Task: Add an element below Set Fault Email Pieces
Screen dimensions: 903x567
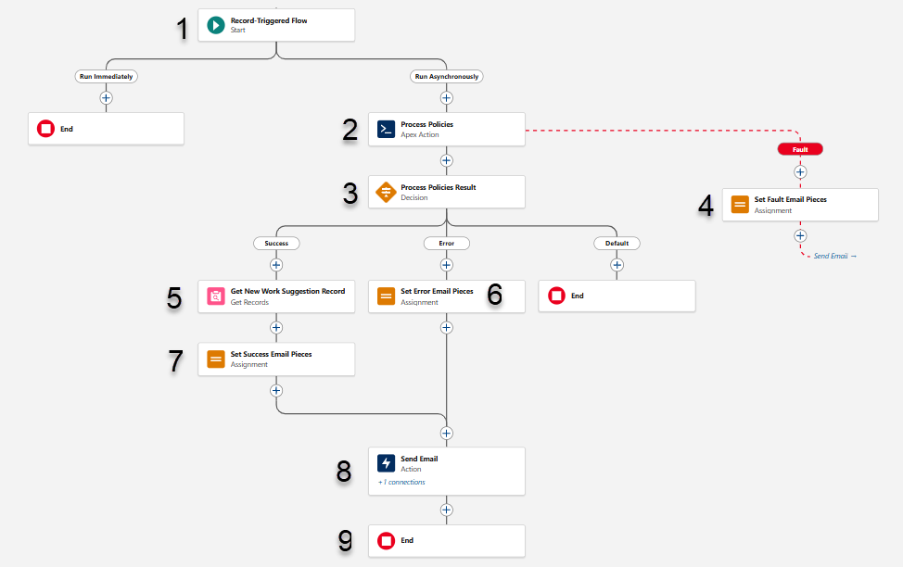Action: [x=799, y=235]
